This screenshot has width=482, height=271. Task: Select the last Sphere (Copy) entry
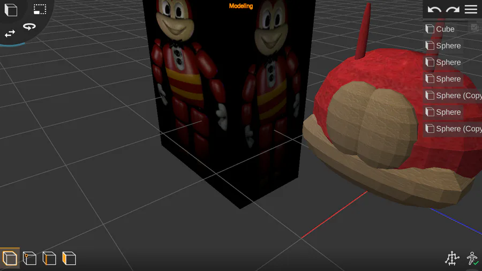coord(453,129)
